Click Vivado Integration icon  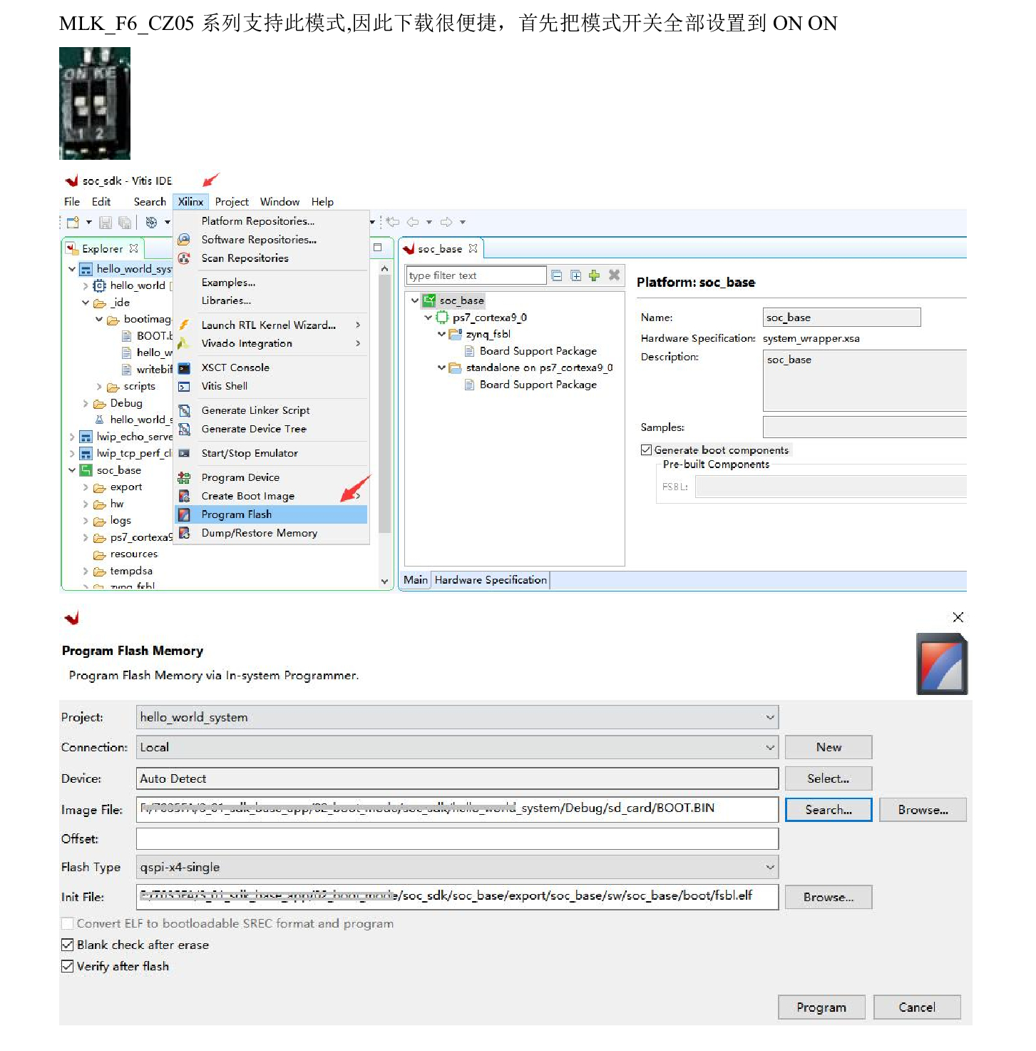click(x=184, y=343)
